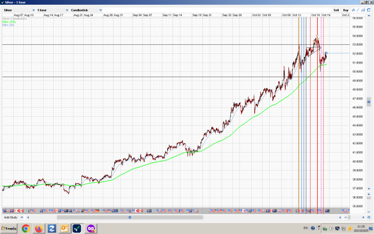
Task: Click the horizontal chart scrollbar thumb
Action: pos(130,217)
